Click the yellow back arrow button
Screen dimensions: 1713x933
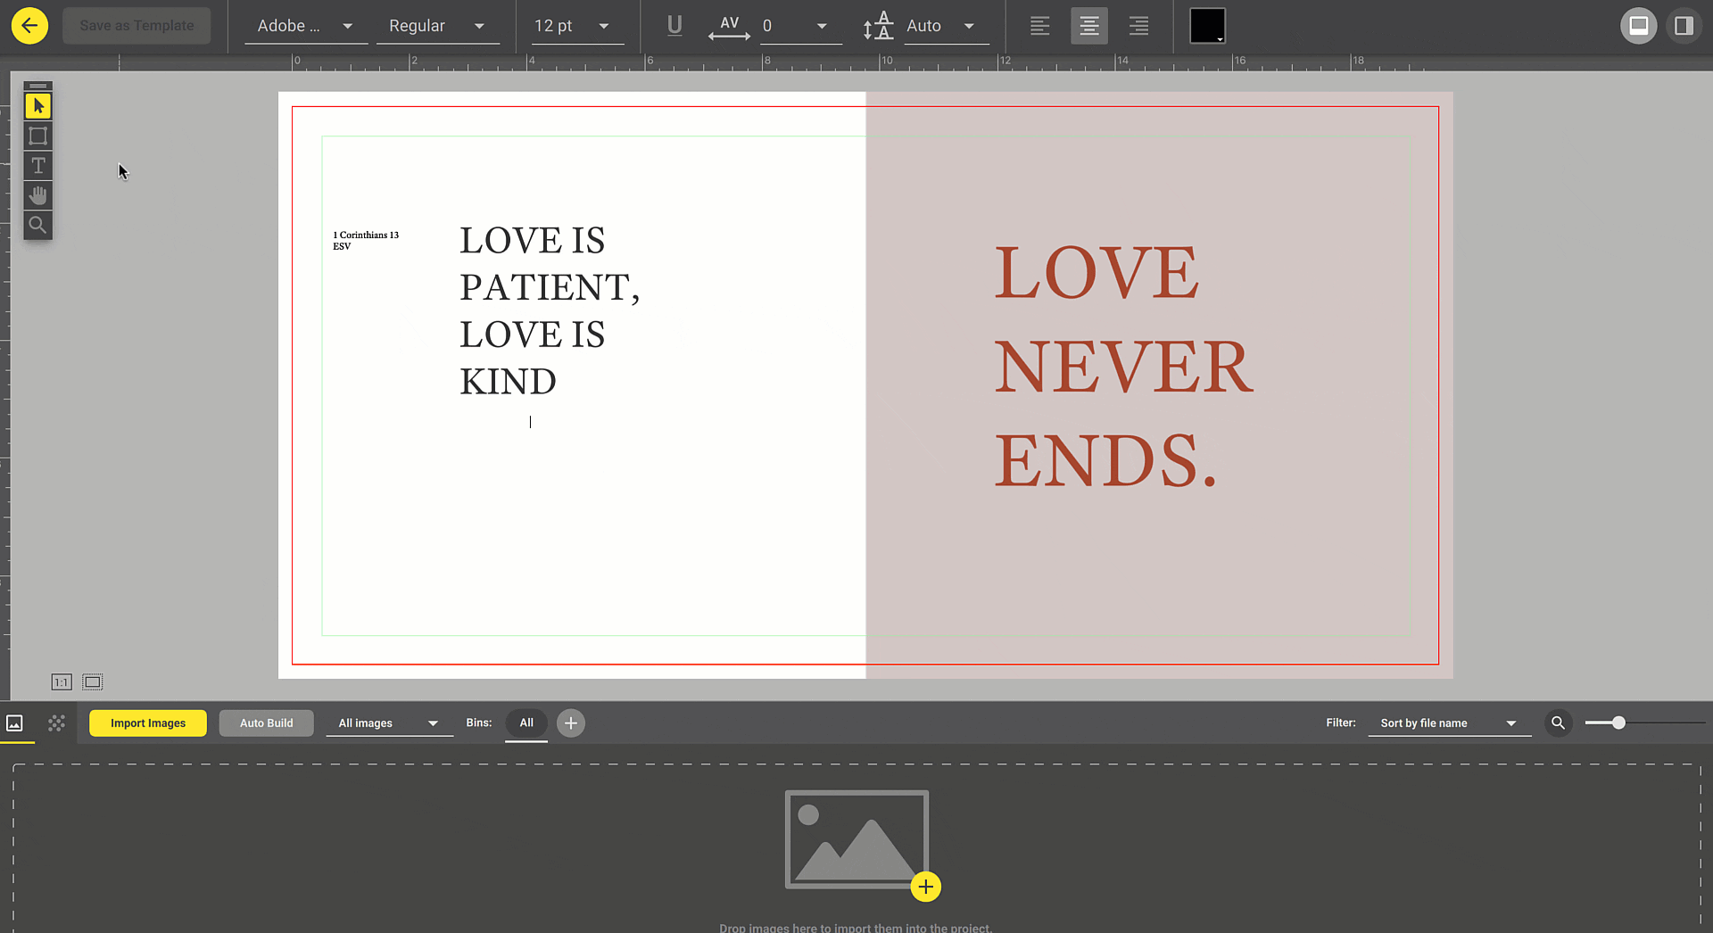click(x=29, y=26)
